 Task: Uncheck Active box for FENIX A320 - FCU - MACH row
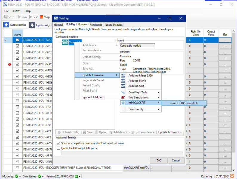click(x=17, y=64)
